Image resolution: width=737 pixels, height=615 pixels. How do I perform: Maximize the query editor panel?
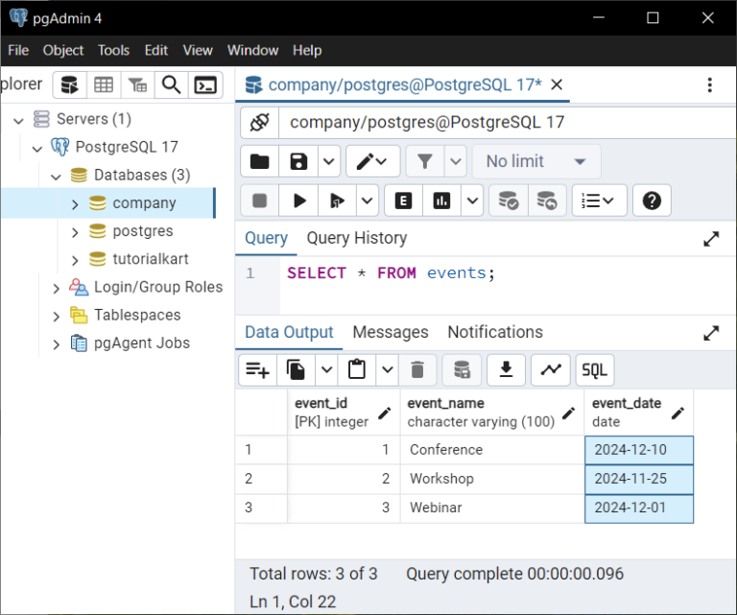(x=711, y=239)
